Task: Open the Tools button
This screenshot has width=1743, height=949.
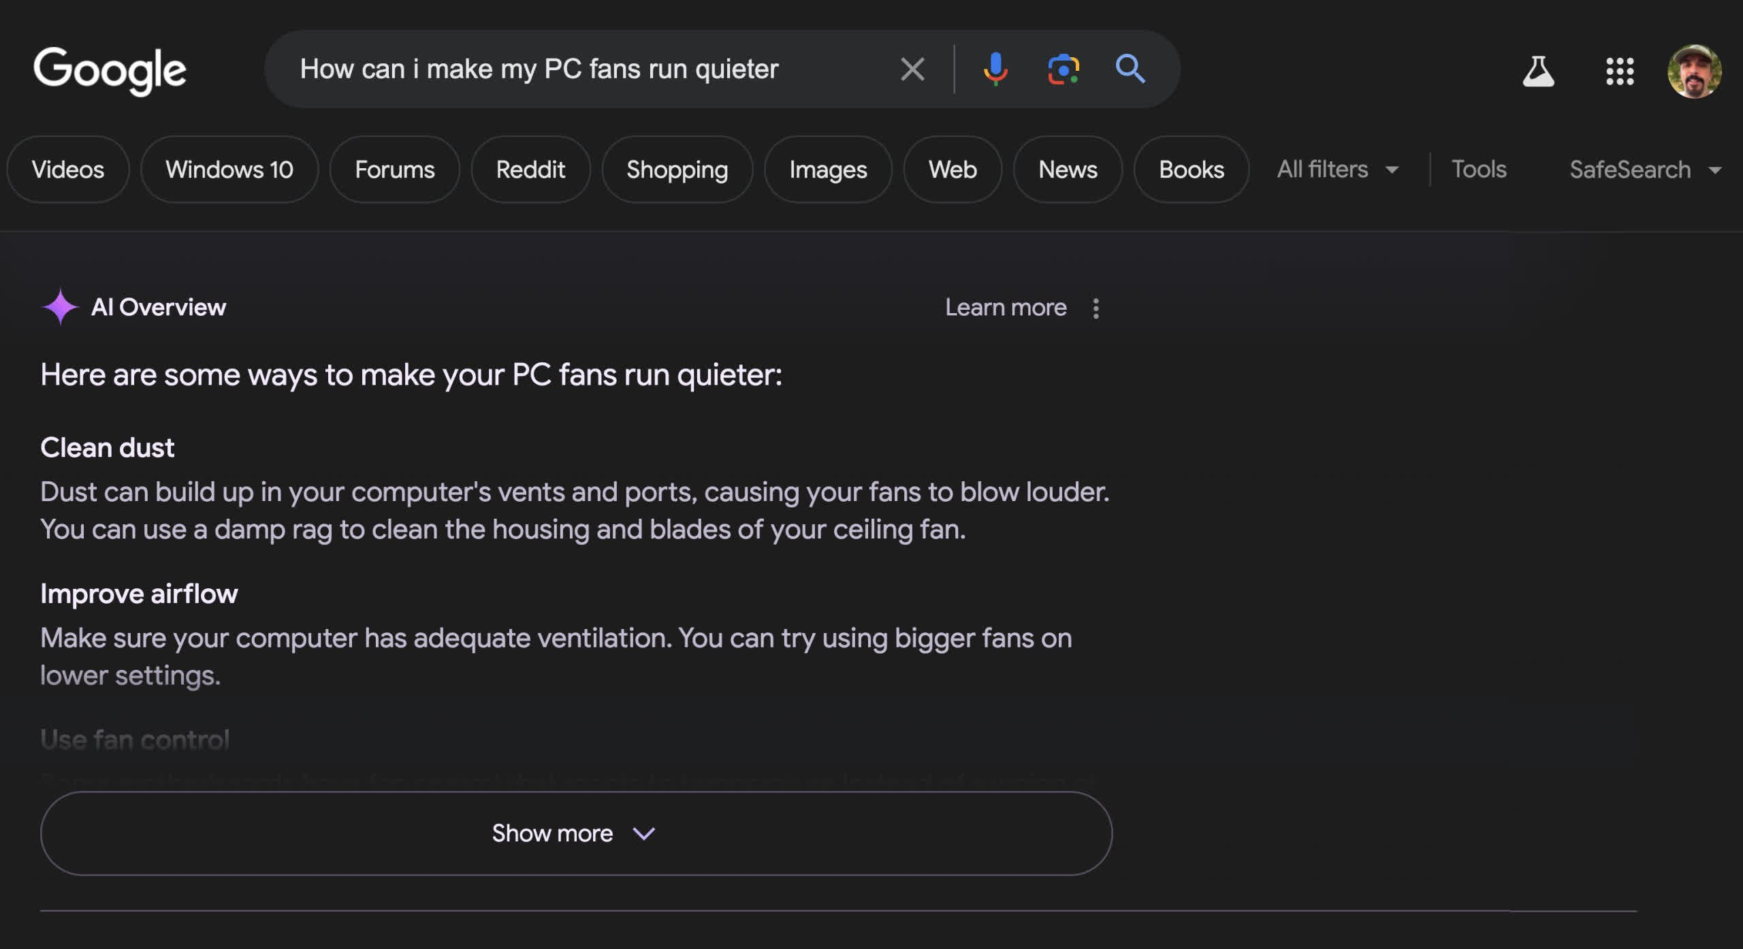Action: 1479,169
